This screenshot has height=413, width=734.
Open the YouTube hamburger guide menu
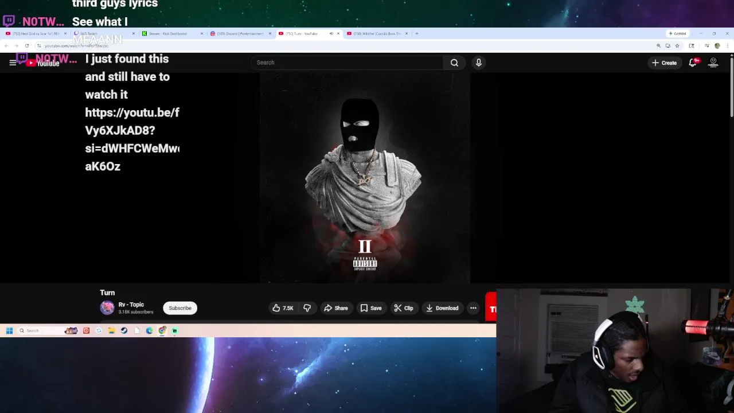(x=13, y=63)
